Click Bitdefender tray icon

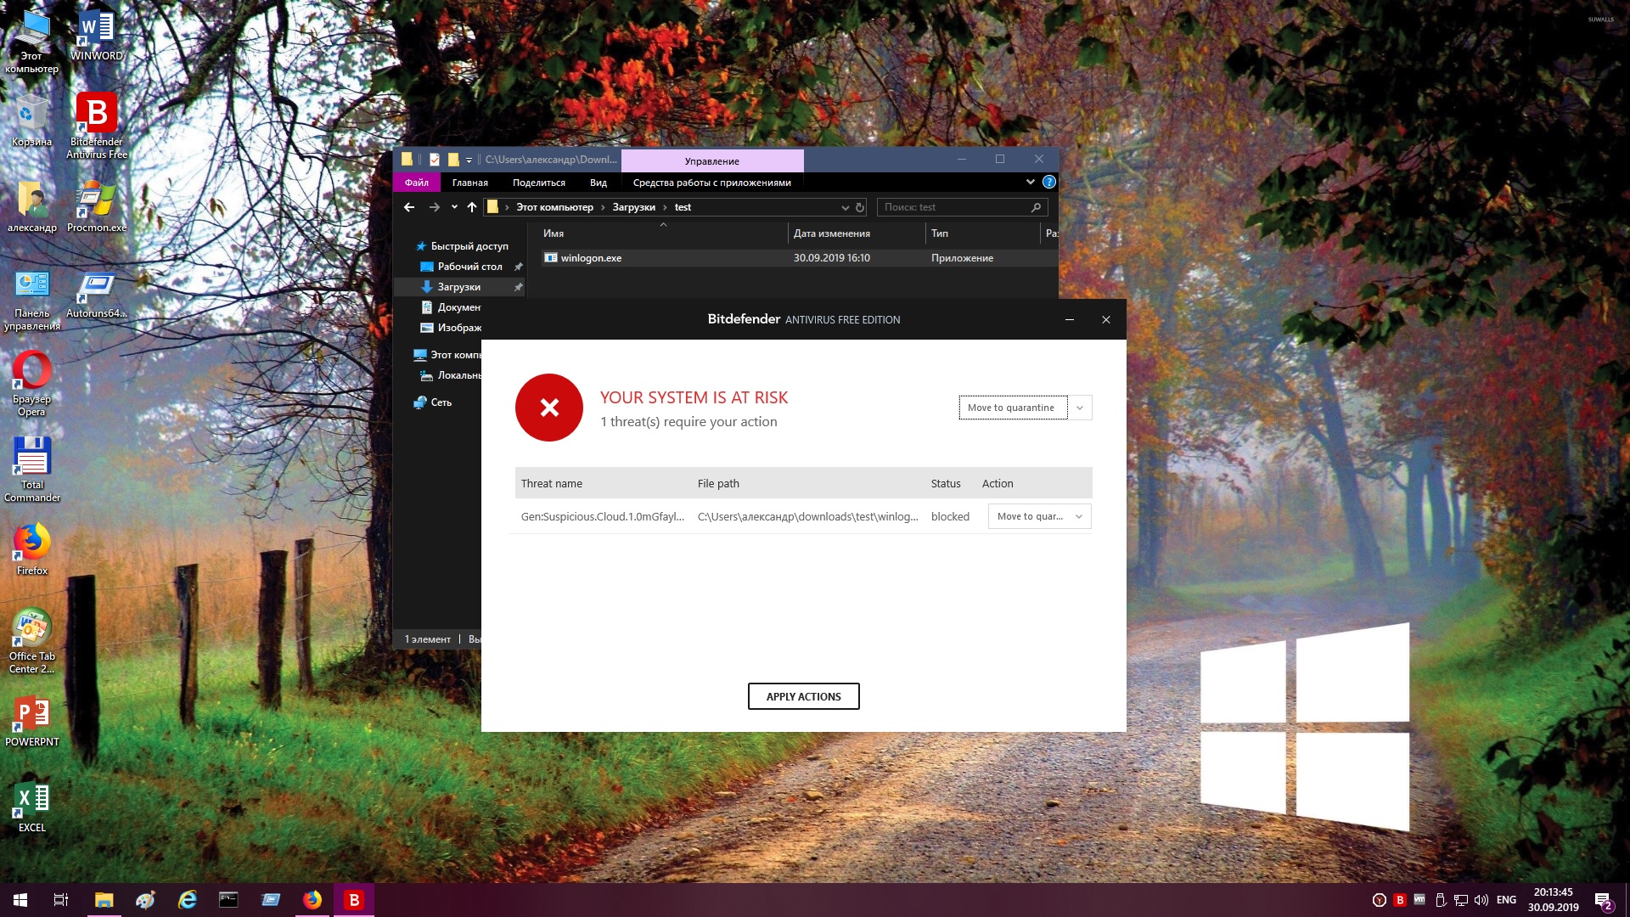[x=1400, y=900]
